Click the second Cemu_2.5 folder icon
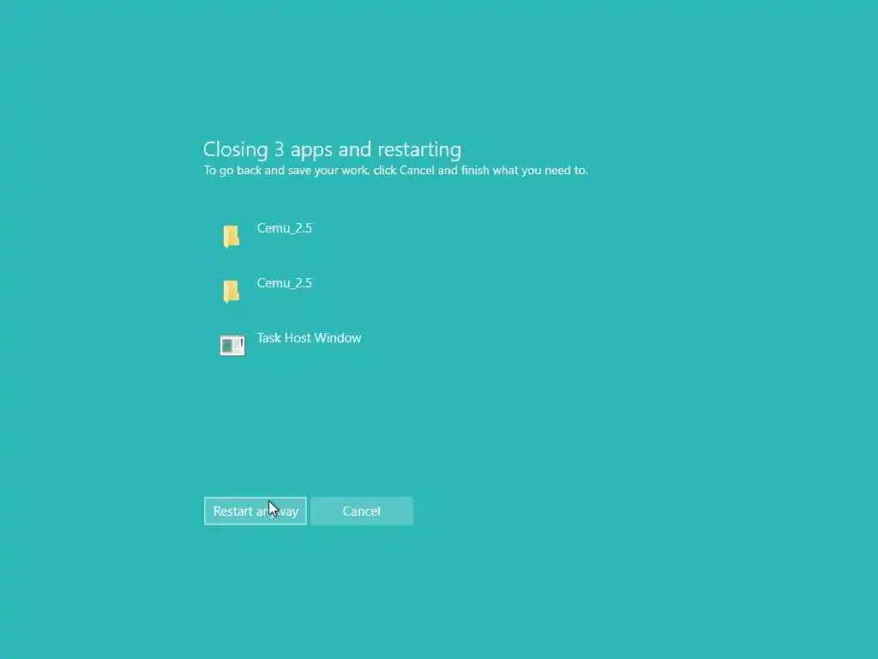878x659 pixels. (x=232, y=292)
